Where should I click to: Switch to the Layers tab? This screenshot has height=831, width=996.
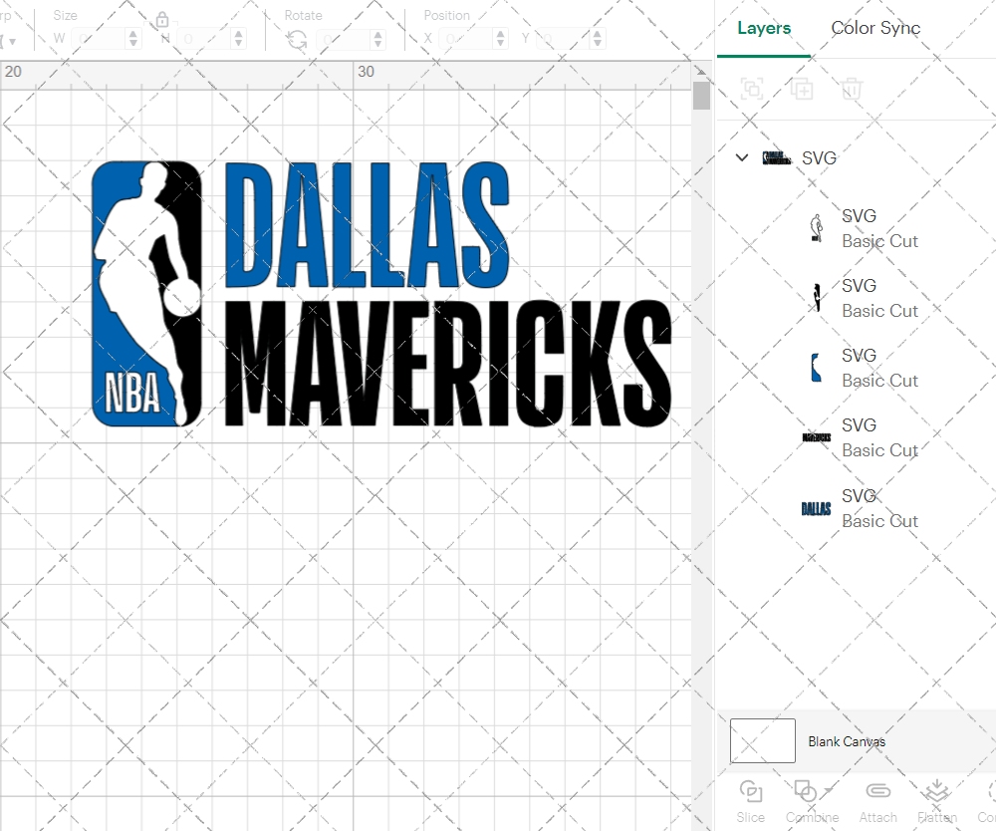click(x=764, y=28)
